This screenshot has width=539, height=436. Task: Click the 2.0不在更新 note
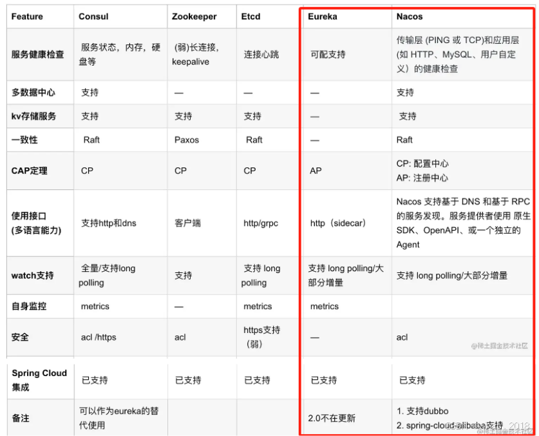pyautogui.click(x=332, y=418)
